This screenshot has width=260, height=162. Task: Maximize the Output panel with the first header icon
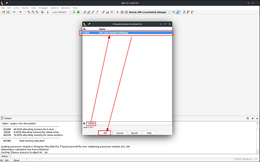pyautogui.click(x=248, y=118)
